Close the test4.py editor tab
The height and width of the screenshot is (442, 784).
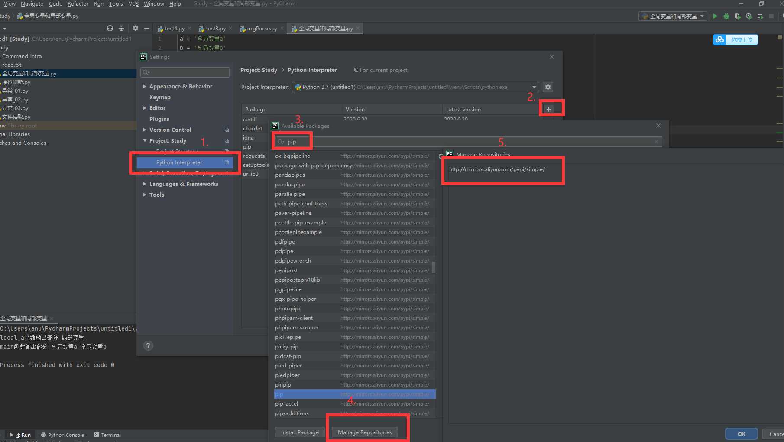coord(189,28)
